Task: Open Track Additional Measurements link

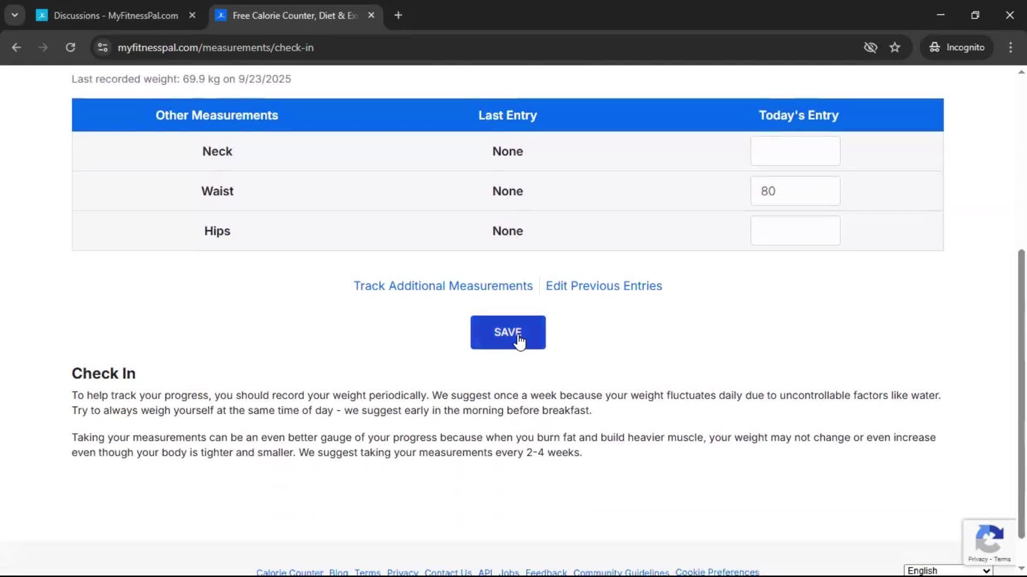Action: pyautogui.click(x=443, y=286)
